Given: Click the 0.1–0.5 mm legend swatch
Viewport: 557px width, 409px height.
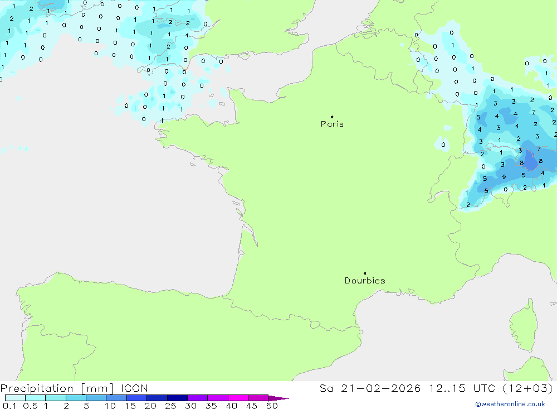Looking at the screenshot, I should click(x=15, y=398).
